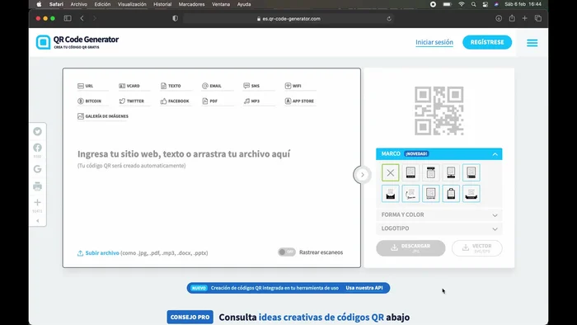Click the round next arrow button
577x325 pixels.
(362, 175)
